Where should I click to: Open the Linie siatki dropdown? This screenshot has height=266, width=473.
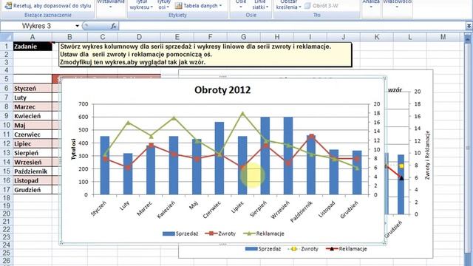click(x=260, y=4)
